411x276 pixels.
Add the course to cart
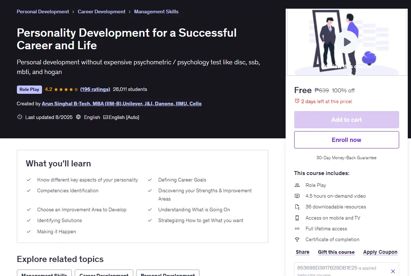pyautogui.click(x=347, y=120)
